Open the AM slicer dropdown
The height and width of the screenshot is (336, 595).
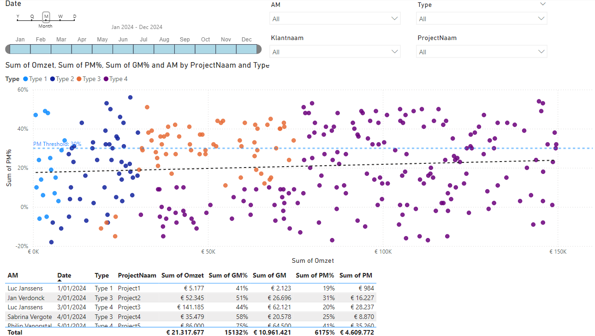335,19
